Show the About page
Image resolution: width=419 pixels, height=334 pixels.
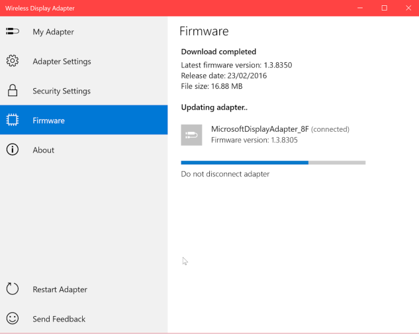tap(43, 150)
